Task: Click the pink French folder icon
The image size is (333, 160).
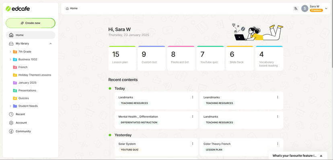Action: point(15,67)
